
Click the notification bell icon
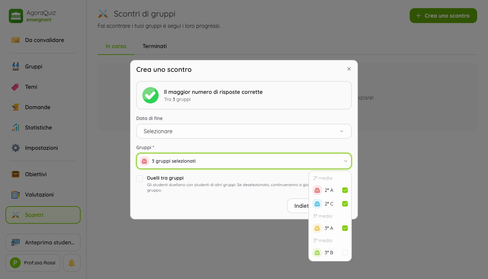click(x=72, y=263)
